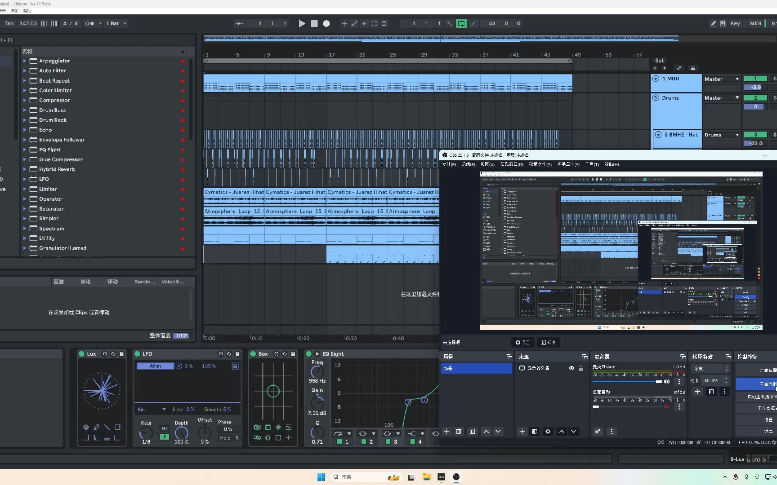The height and width of the screenshot is (485, 777).
Task: Open the OBS 帮助 menu
Action: [612, 164]
